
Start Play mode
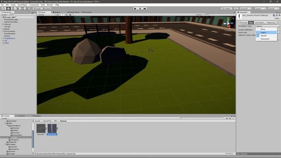click(135, 9)
